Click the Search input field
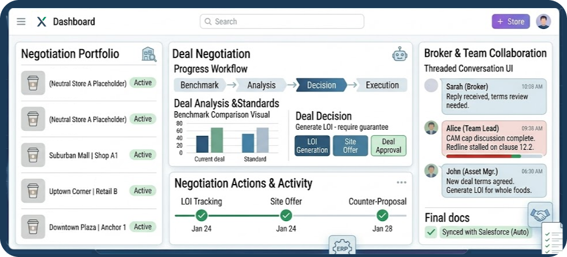The height and width of the screenshot is (257, 567). (282, 22)
